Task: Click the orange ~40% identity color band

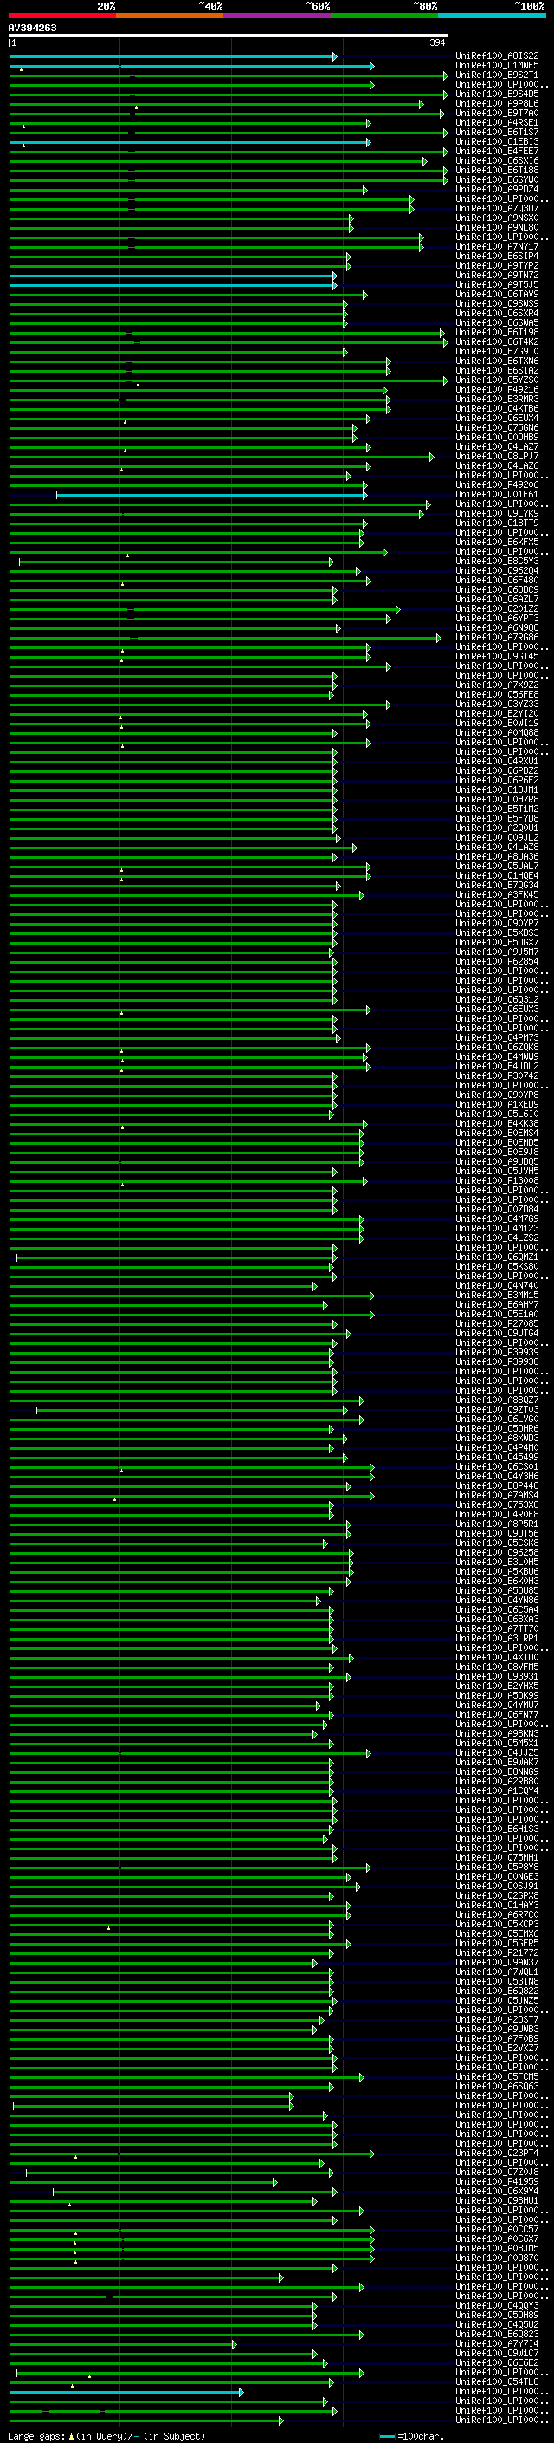Action: pyautogui.click(x=170, y=16)
